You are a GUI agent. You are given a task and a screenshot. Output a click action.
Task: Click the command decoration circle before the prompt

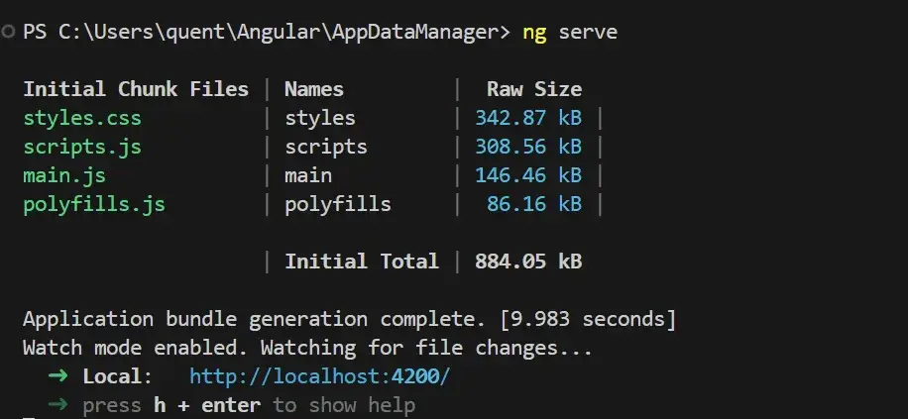click(x=9, y=33)
